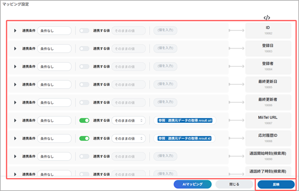Expand the MiiTel URL row triangle
Screen dimensions: 299x191
(15, 120)
